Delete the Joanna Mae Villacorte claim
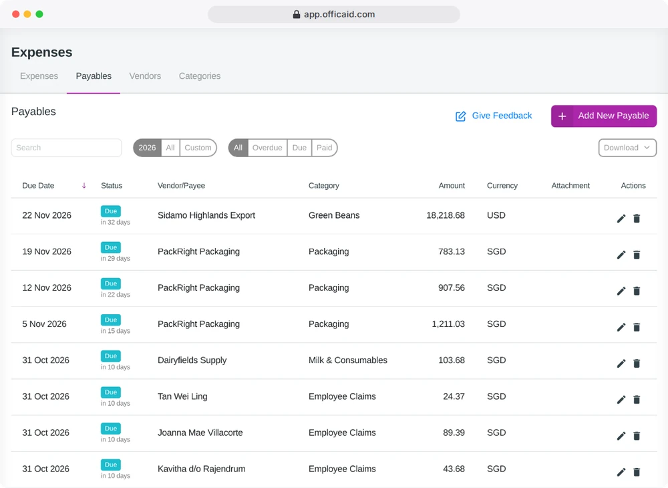The image size is (668, 488). tap(637, 436)
